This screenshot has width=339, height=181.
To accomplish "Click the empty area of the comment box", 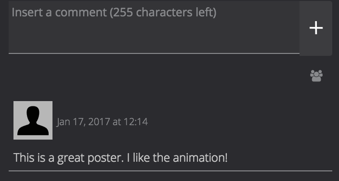I will click(x=154, y=37).
